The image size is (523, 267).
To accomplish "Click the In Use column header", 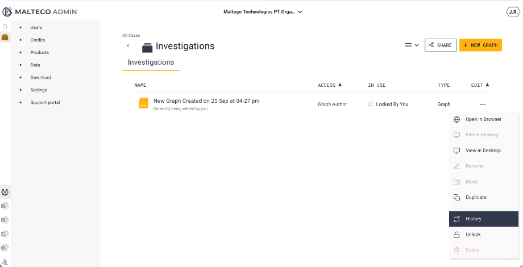I will (x=376, y=85).
